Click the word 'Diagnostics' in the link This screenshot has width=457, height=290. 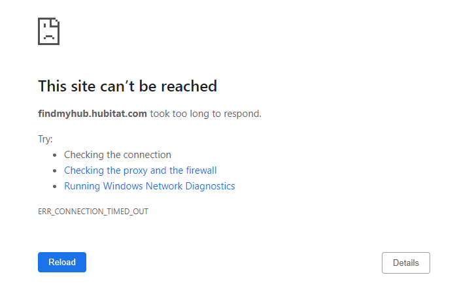point(210,186)
